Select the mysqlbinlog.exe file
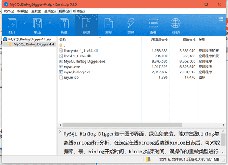Screen dimensions: 228x165 click(x=77, y=72)
